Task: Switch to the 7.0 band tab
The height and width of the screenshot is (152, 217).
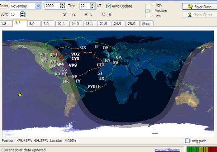Action: pos(46,24)
